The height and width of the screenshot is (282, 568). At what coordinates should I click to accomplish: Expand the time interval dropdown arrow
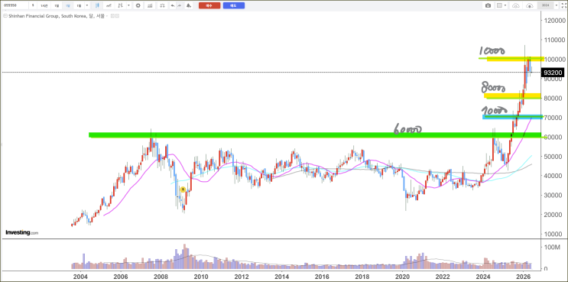(x=87, y=5)
